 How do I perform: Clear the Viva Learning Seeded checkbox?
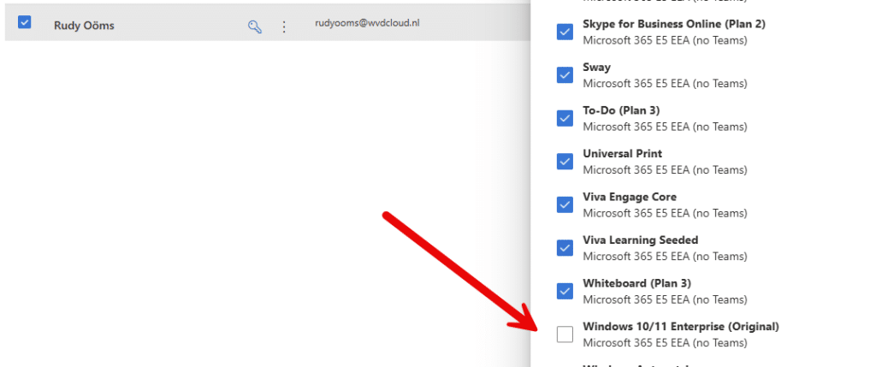565,247
